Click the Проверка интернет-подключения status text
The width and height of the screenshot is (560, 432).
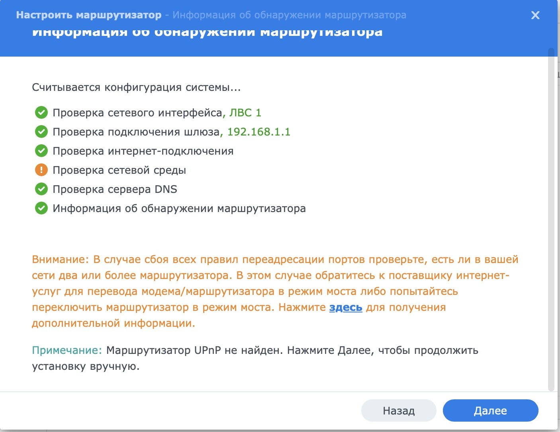tap(143, 151)
